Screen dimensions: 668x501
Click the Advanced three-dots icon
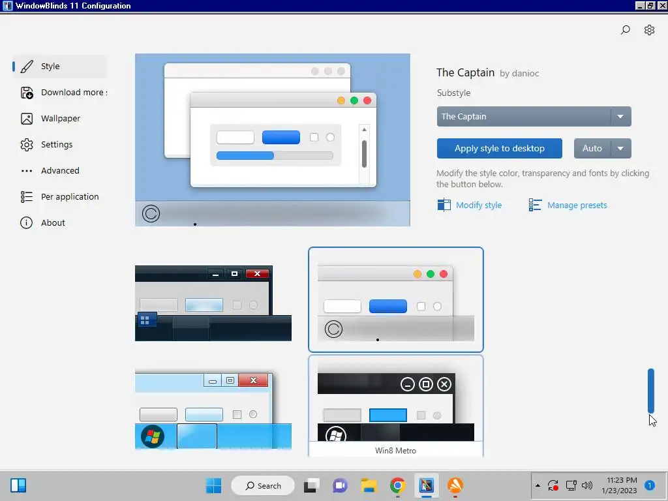click(26, 171)
